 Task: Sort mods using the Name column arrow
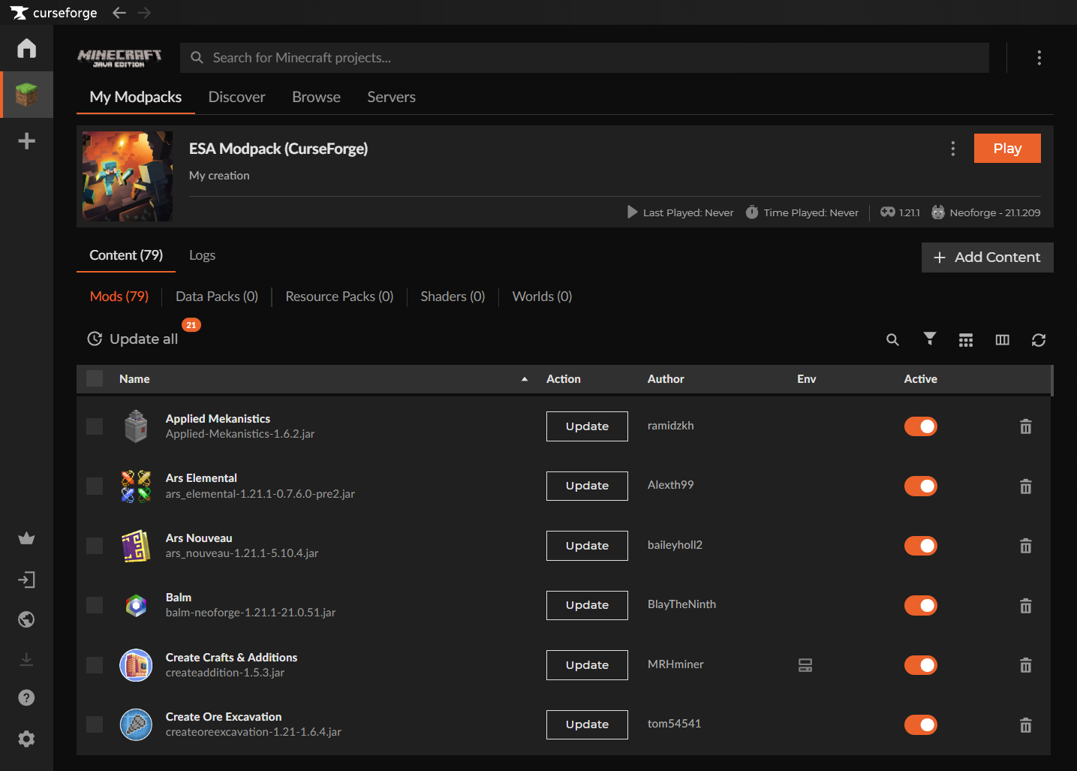(525, 379)
